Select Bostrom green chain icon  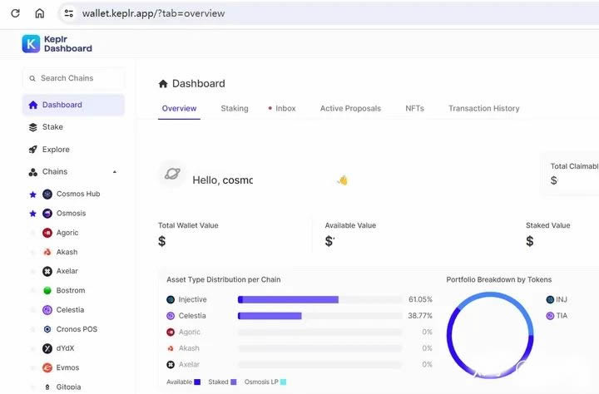[47, 291]
